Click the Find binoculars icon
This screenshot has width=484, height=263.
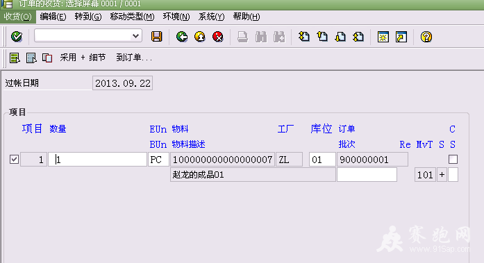point(261,37)
